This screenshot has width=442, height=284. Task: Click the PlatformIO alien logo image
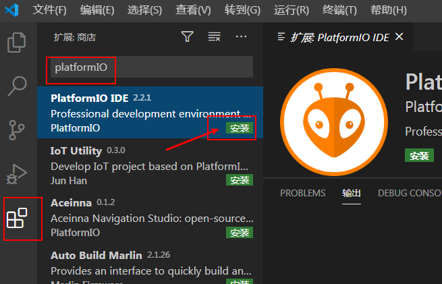[334, 122]
